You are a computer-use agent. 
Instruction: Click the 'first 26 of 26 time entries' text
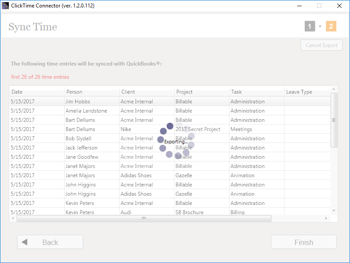click(x=40, y=77)
